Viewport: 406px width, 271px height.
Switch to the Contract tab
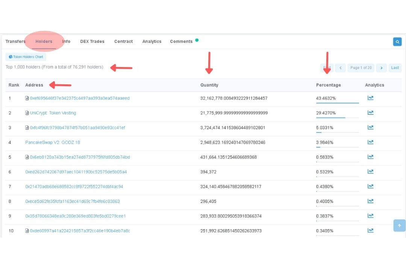point(124,41)
